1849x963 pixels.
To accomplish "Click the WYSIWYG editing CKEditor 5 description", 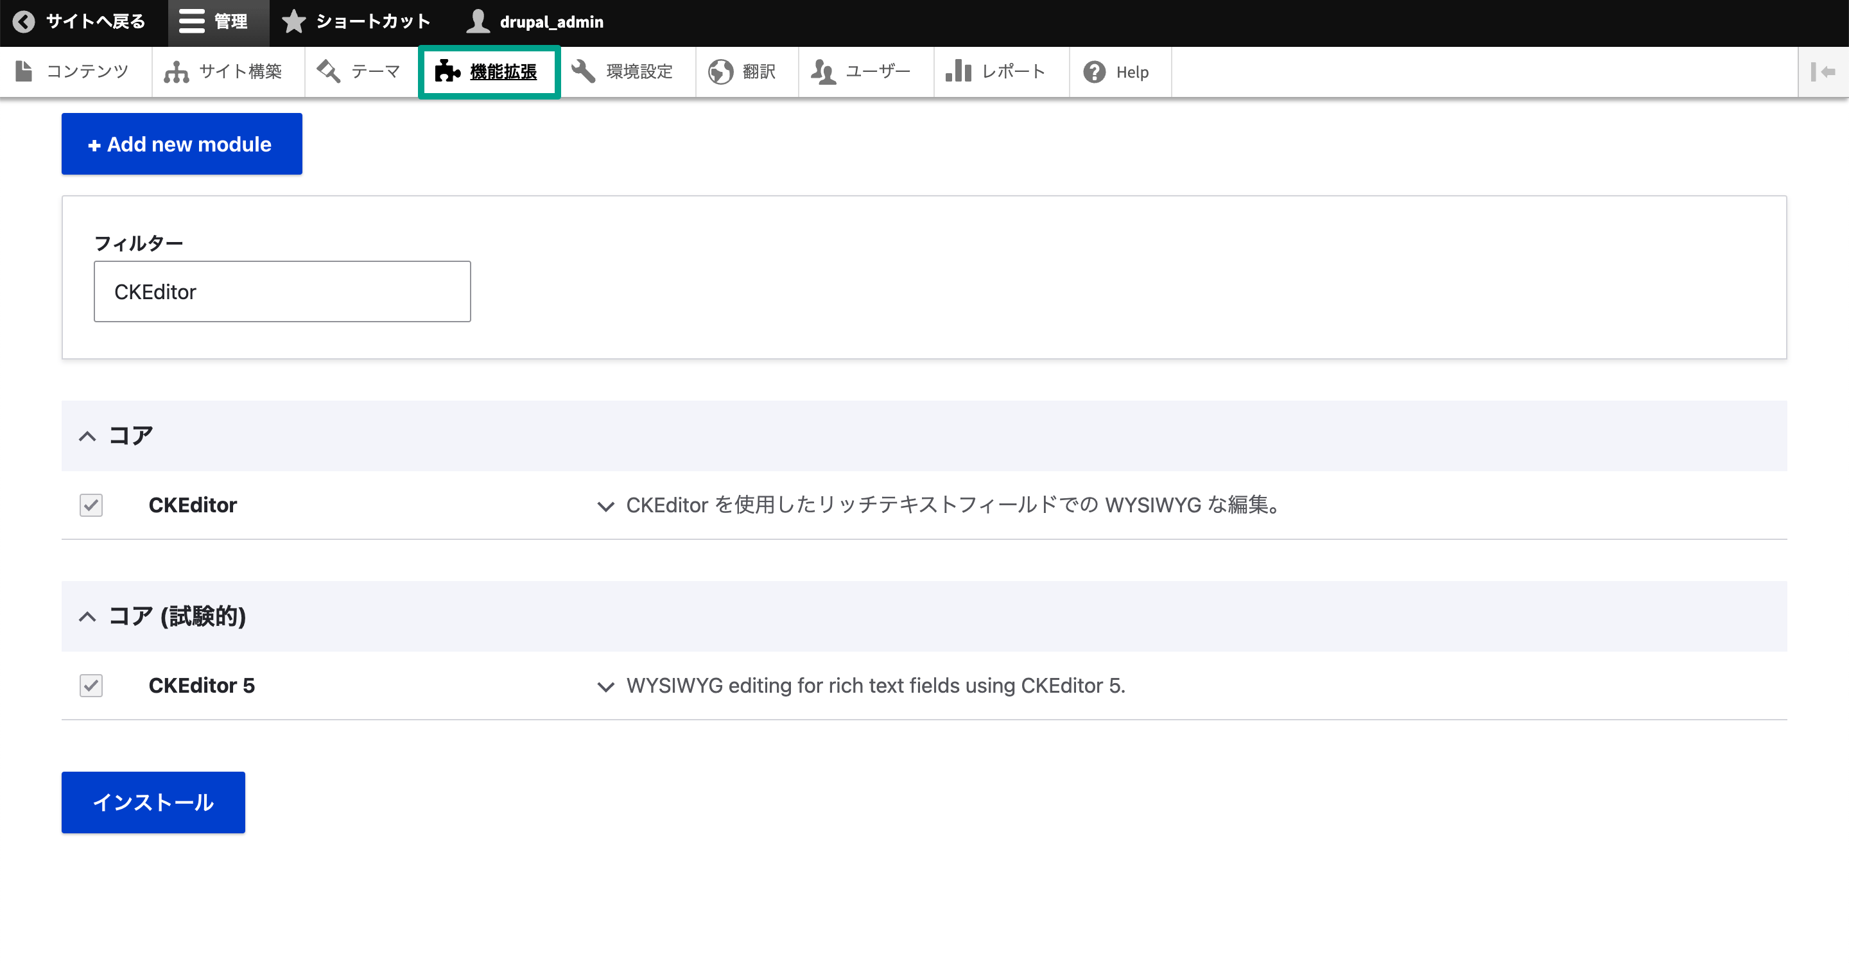I will [x=876, y=685].
